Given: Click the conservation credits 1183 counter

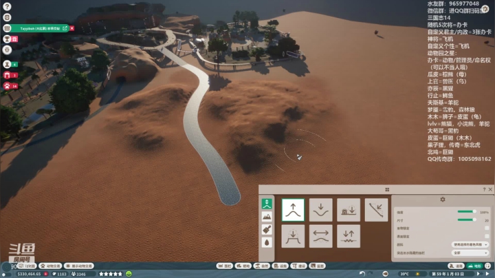Looking at the screenshot, I should click(59, 274).
